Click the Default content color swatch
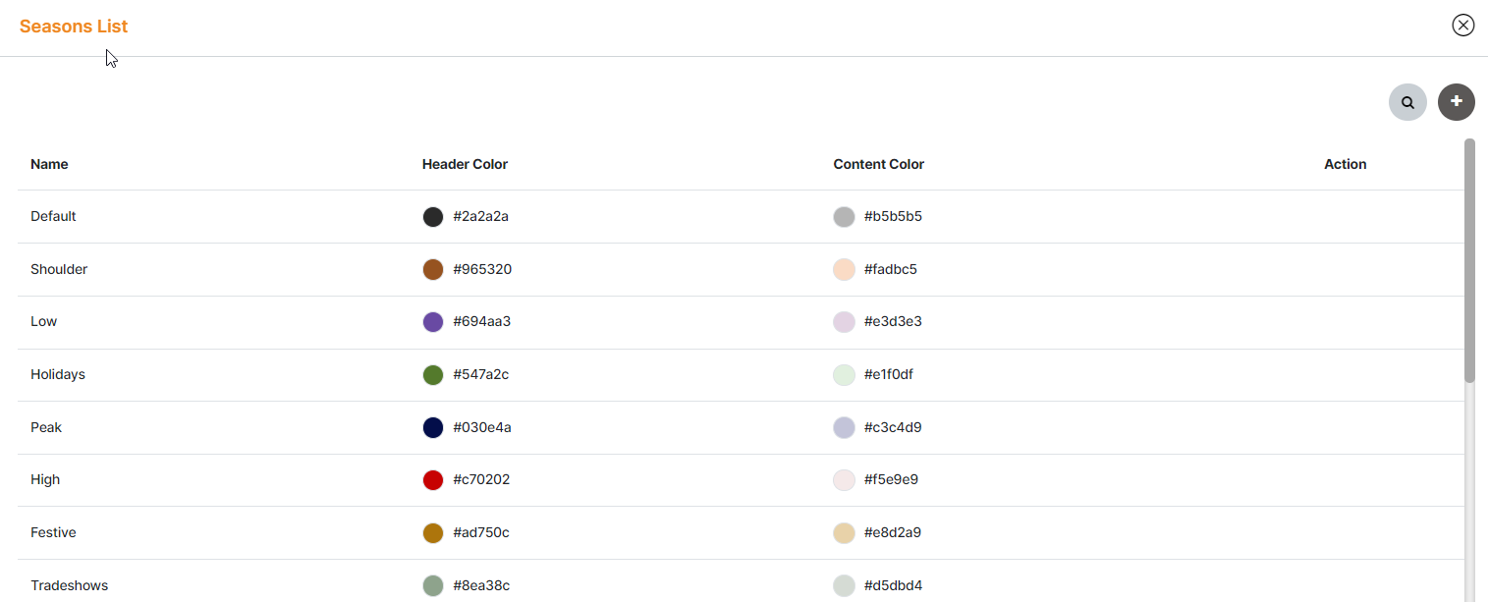This screenshot has width=1488, height=602. [x=844, y=217]
